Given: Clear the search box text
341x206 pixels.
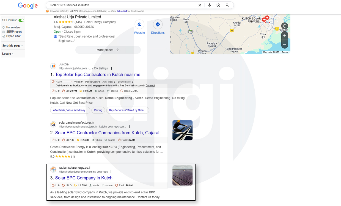Looking at the screenshot, I should point(200,5).
